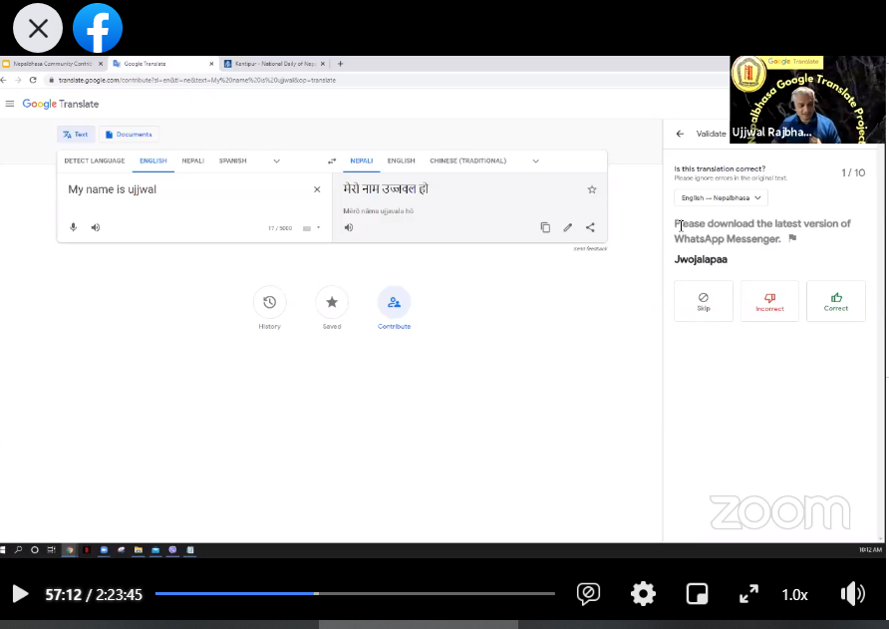Toggle video captions or comments icon
The width and height of the screenshot is (889, 629).
click(x=588, y=594)
